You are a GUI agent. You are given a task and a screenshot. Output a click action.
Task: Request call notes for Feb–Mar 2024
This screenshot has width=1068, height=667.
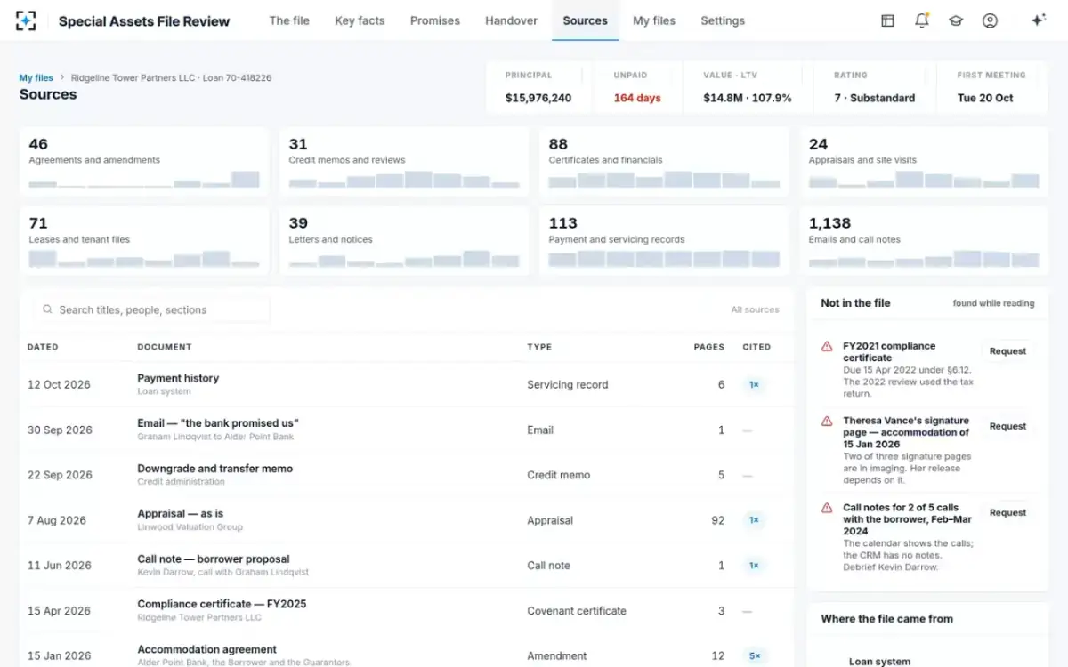click(x=1007, y=513)
